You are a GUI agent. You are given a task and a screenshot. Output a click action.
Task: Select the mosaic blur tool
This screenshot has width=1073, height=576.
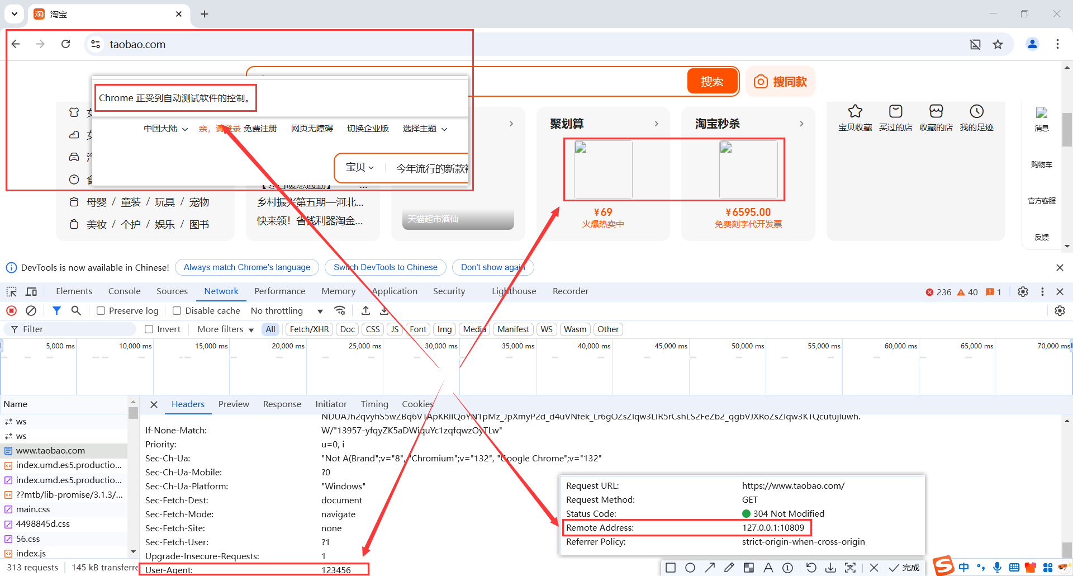click(749, 568)
